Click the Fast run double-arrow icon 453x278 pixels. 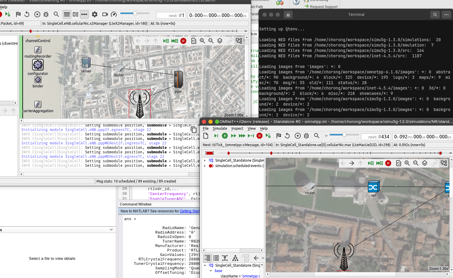click(x=234, y=136)
